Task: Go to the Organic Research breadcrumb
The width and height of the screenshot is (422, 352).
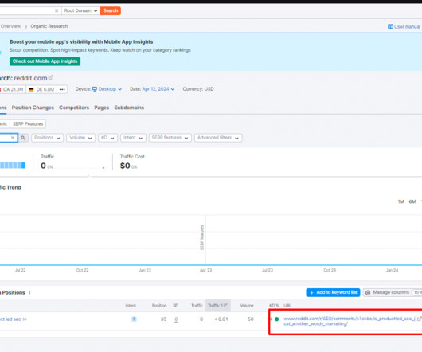Action: pyautogui.click(x=49, y=26)
